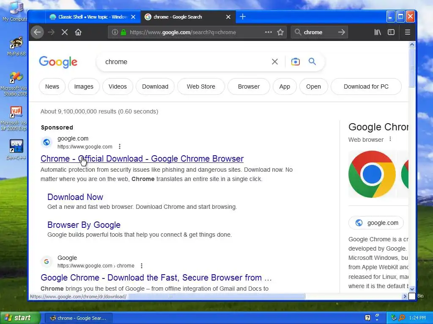Select the Download filter chip

155,86
